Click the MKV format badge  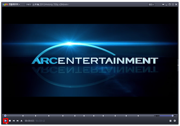tap(29, 4)
